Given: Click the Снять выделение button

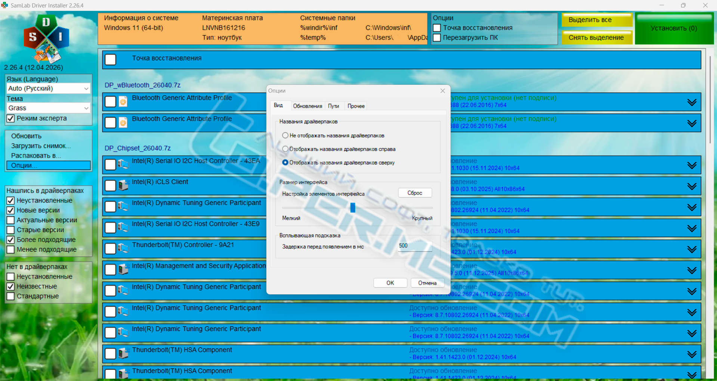Looking at the screenshot, I should (597, 38).
